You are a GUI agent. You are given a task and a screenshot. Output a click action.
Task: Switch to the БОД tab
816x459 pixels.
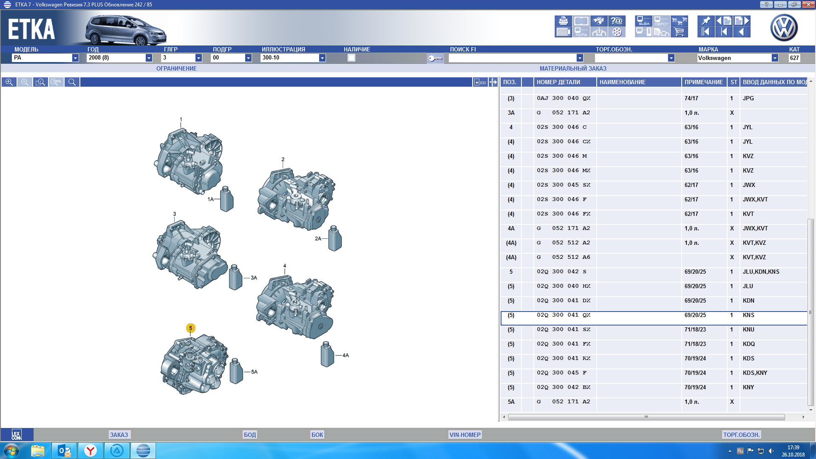point(250,435)
